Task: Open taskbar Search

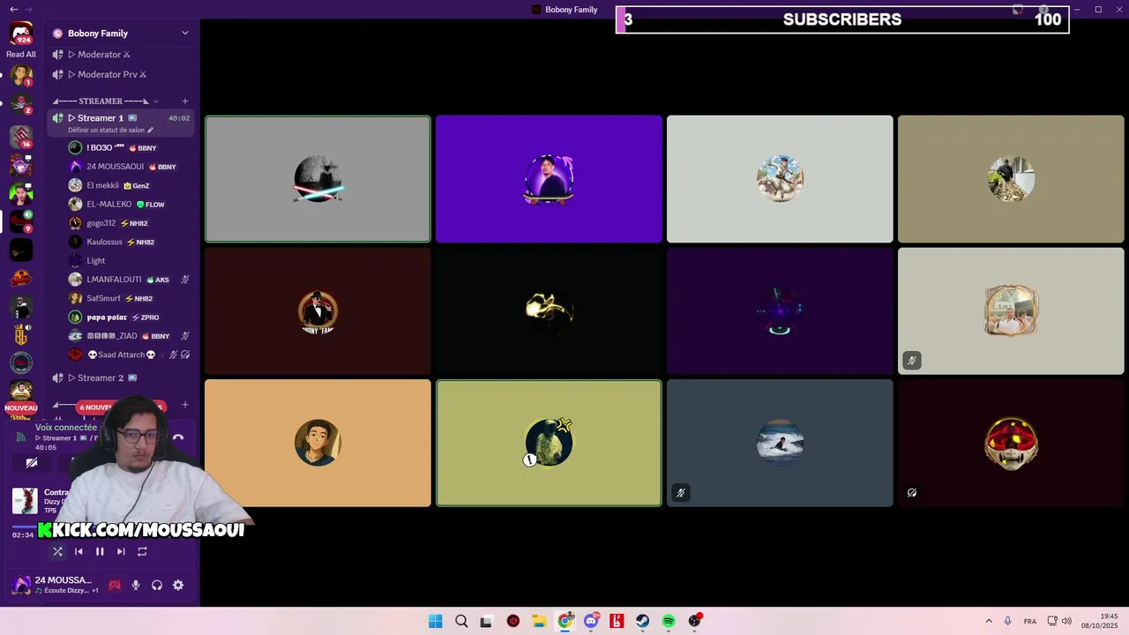Action: (461, 621)
